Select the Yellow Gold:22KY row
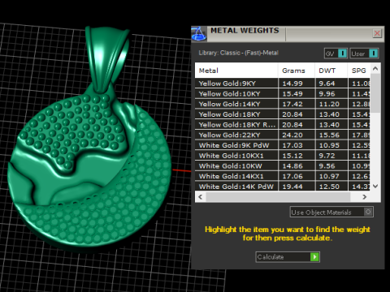 coord(283,135)
